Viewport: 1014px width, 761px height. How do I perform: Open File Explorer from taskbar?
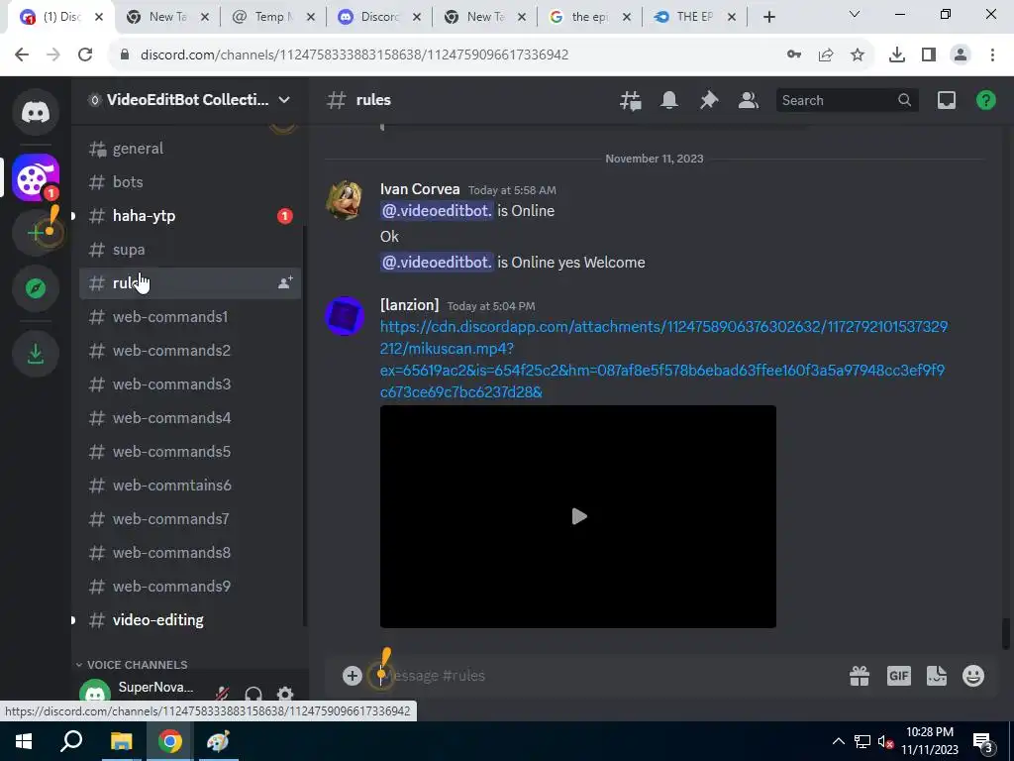121,741
